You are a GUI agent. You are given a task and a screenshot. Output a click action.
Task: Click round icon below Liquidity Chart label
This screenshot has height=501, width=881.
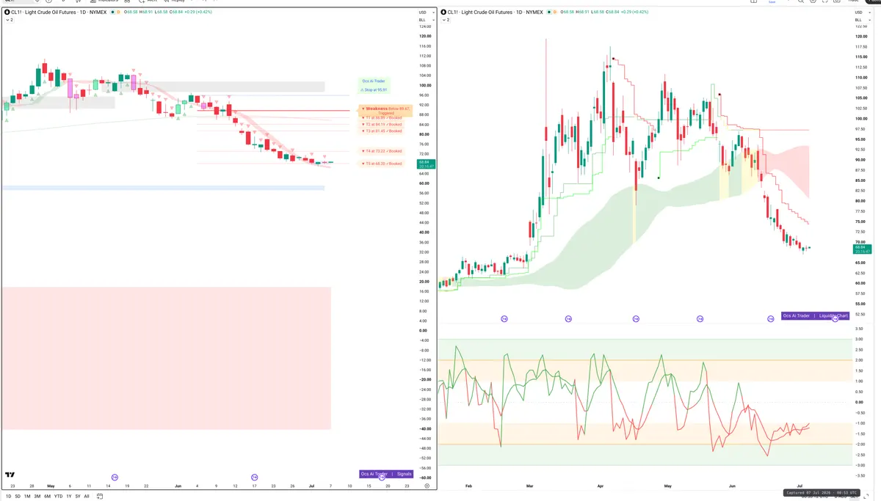click(835, 319)
